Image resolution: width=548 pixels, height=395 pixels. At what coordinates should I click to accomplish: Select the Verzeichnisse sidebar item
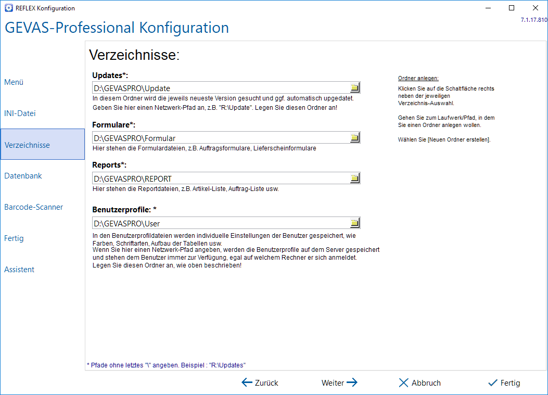tap(43, 144)
